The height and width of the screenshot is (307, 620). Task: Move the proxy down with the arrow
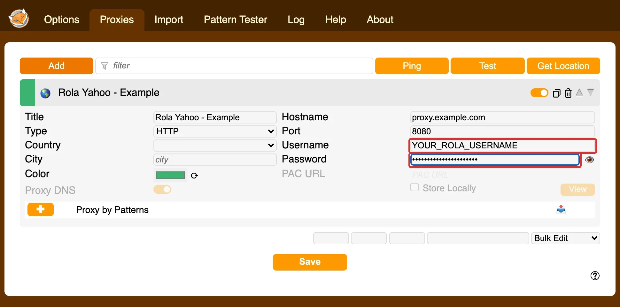[591, 92]
